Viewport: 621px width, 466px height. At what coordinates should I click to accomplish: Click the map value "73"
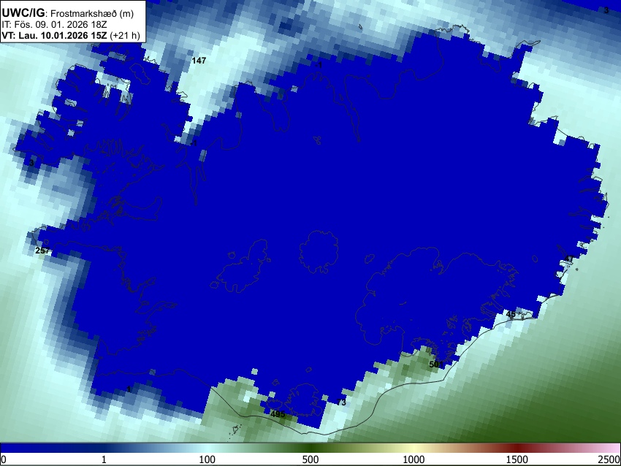pos(341,402)
